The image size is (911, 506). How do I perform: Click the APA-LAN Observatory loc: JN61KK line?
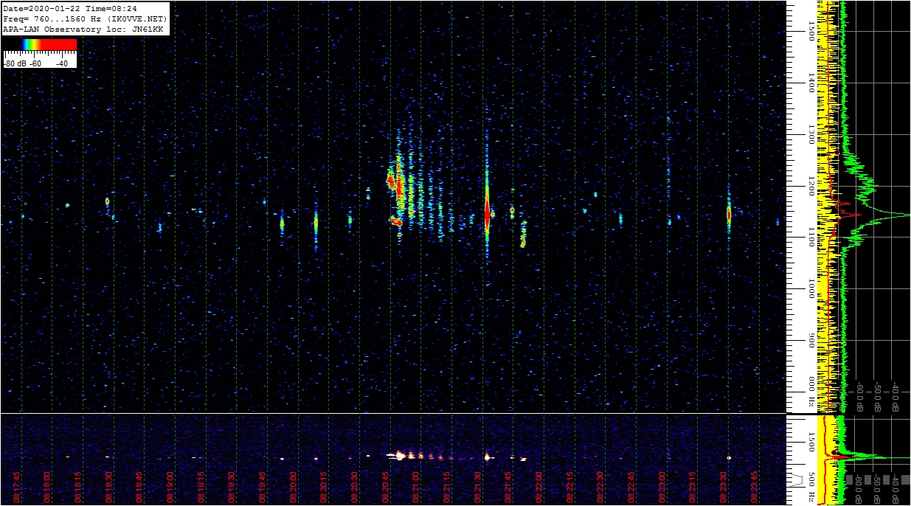tap(83, 29)
